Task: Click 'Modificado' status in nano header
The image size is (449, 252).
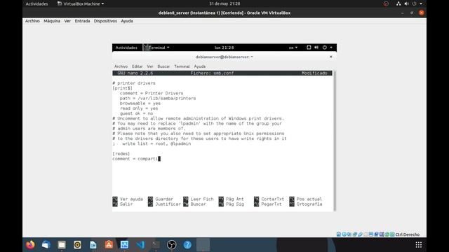Action: [x=314, y=73]
